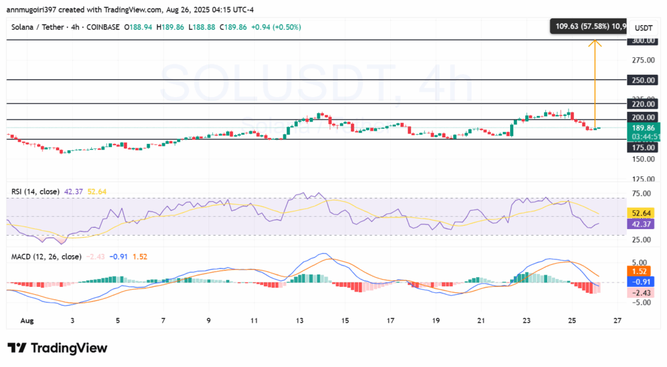Click date 21 on the time axis

[481, 321]
